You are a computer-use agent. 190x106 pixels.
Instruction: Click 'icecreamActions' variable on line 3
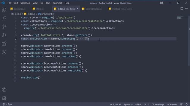point(42,24)
